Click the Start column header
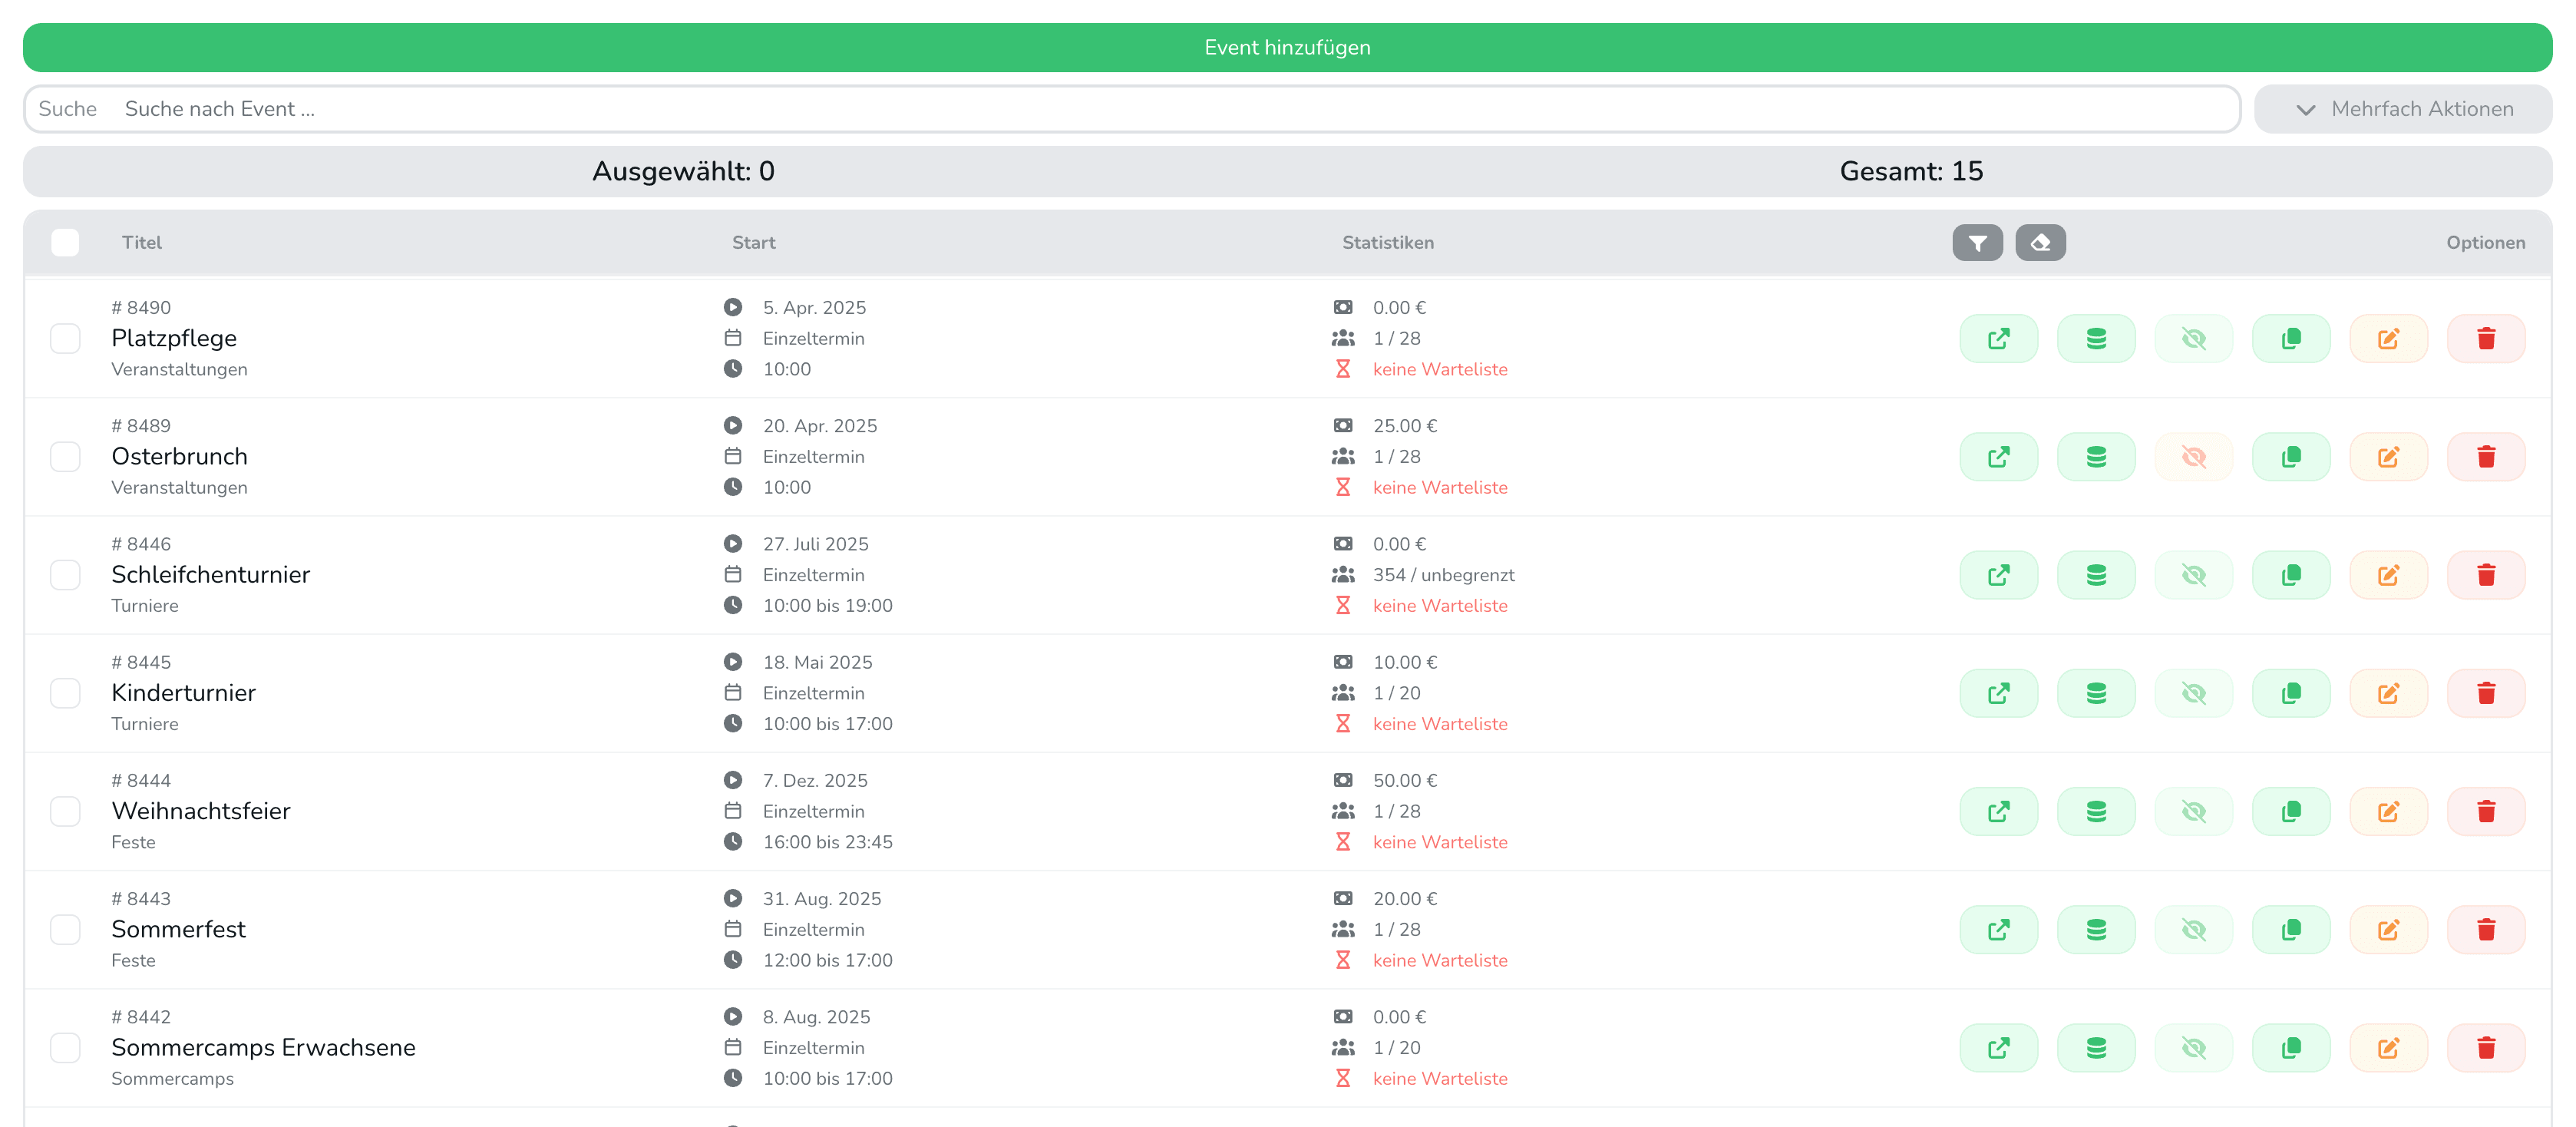The image size is (2576, 1127). point(753,243)
